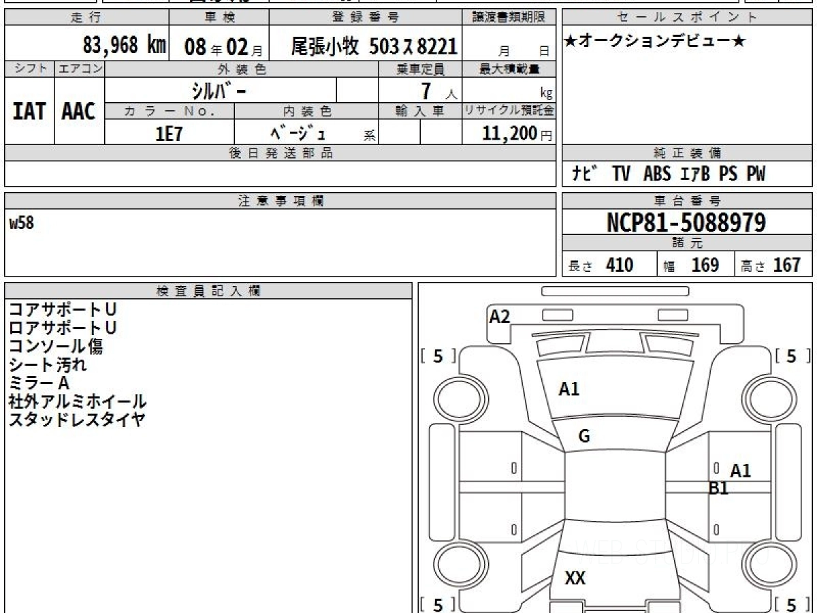Viewport: 817px width, 613px height.
Task: Select the AAC air conditioner value
Action: point(79,112)
